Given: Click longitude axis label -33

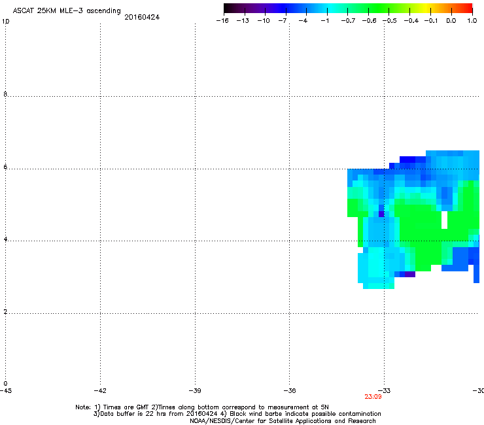Looking at the screenshot, I should tap(385, 391).
